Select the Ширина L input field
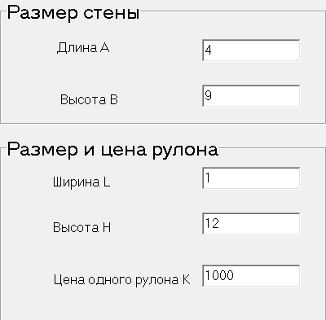 [x=251, y=178]
